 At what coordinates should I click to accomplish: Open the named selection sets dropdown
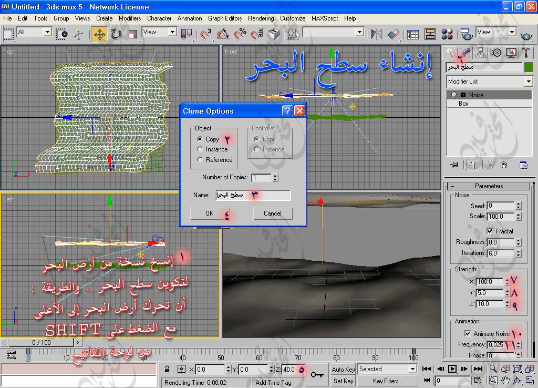(x=359, y=32)
